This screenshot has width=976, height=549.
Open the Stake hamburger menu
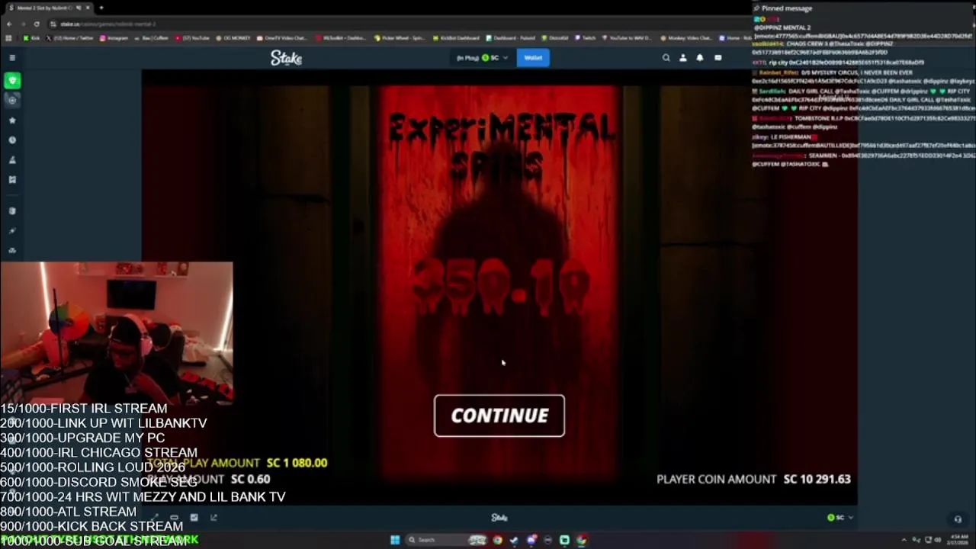12,58
